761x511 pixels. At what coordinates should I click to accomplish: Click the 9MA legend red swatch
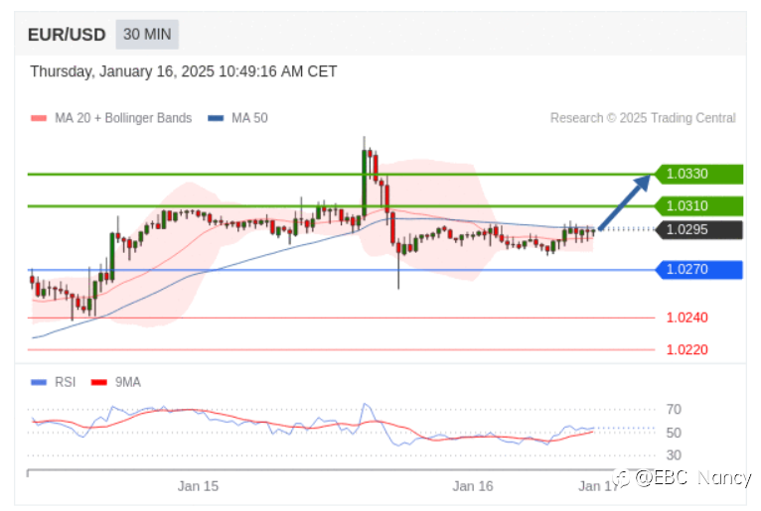[x=99, y=383]
